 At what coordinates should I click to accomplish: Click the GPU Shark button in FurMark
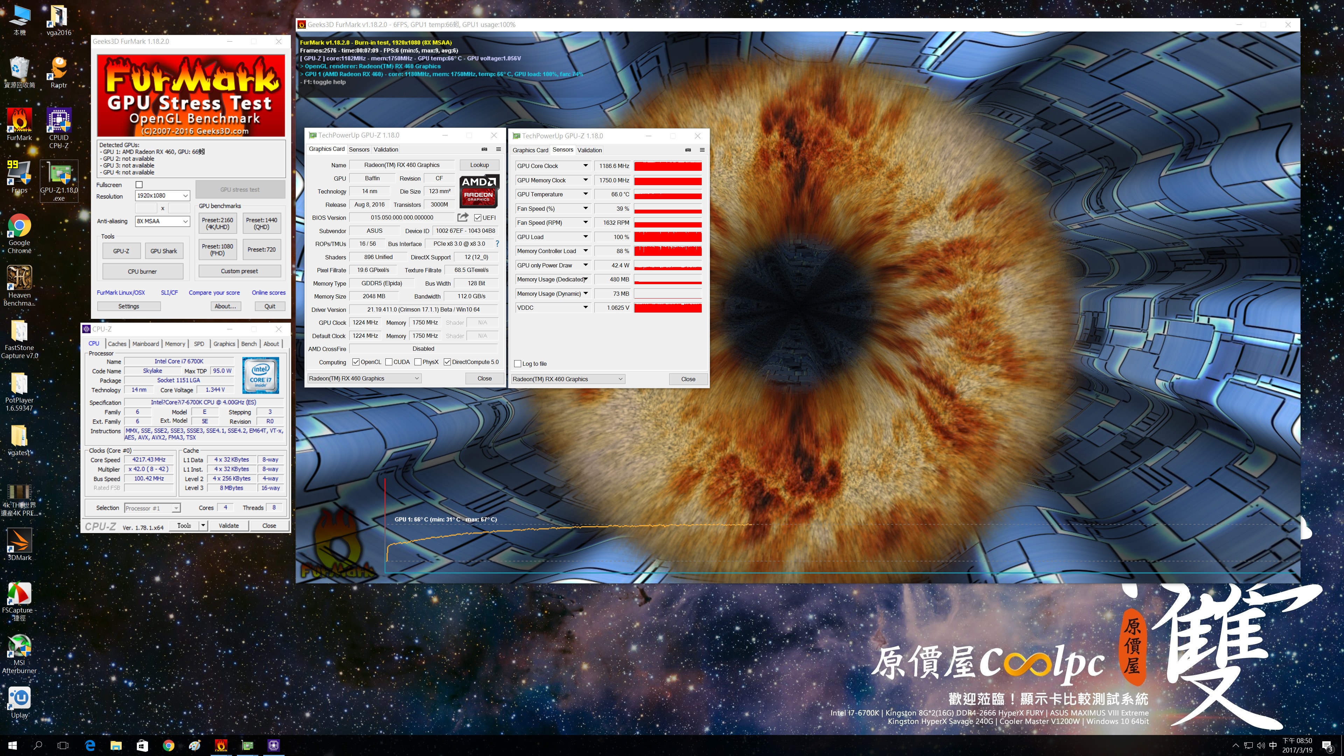163,251
